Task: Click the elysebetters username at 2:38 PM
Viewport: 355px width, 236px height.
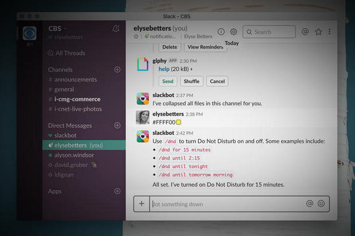Action: (168, 114)
